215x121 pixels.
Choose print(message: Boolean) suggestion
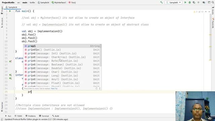point(62,65)
